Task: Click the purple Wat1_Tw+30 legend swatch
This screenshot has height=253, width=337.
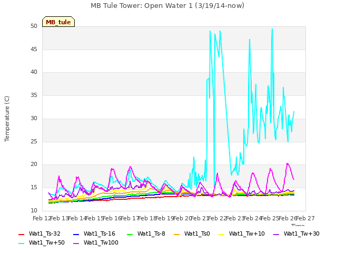Action: 276,234
